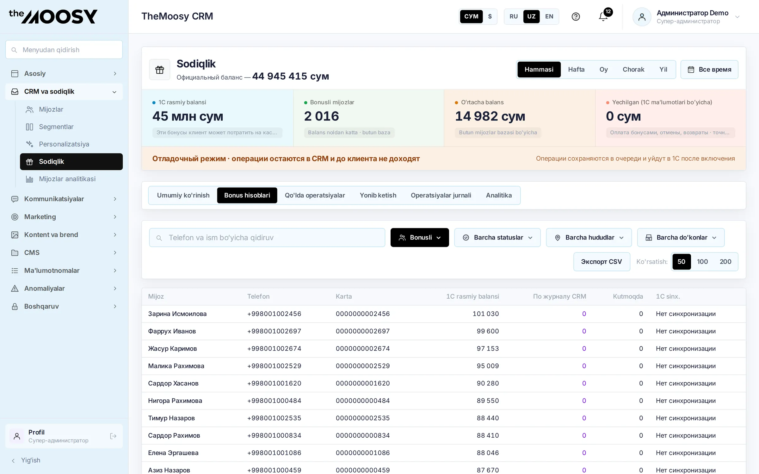The image size is (759, 474).
Task: Click phone +998001001620
Action: pos(274,383)
